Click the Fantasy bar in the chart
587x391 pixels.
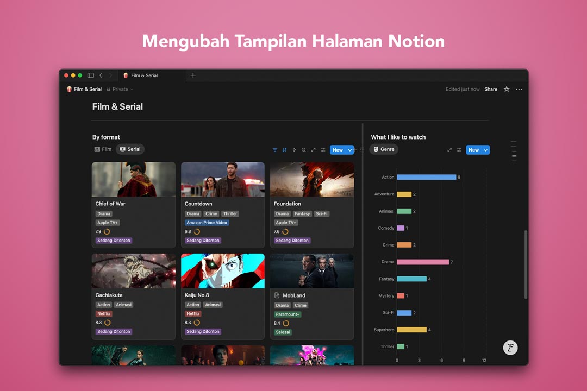pyautogui.click(x=411, y=279)
